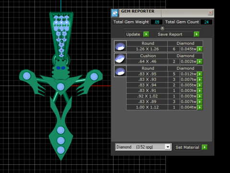Select the gem on the right arm of the pendant
Screen dimensions: 230x173
tap(94, 77)
